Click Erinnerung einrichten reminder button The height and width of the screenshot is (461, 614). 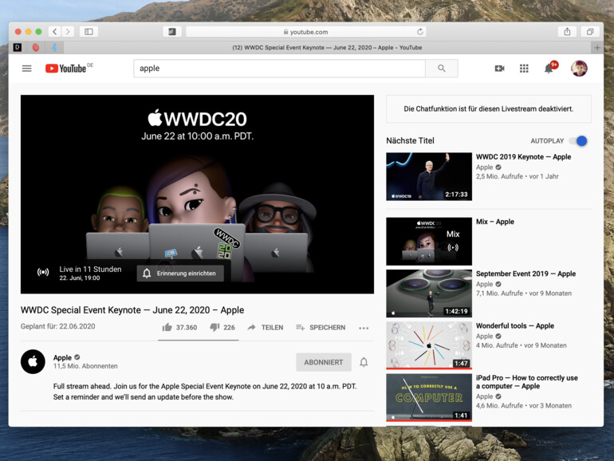tap(180, 274)
